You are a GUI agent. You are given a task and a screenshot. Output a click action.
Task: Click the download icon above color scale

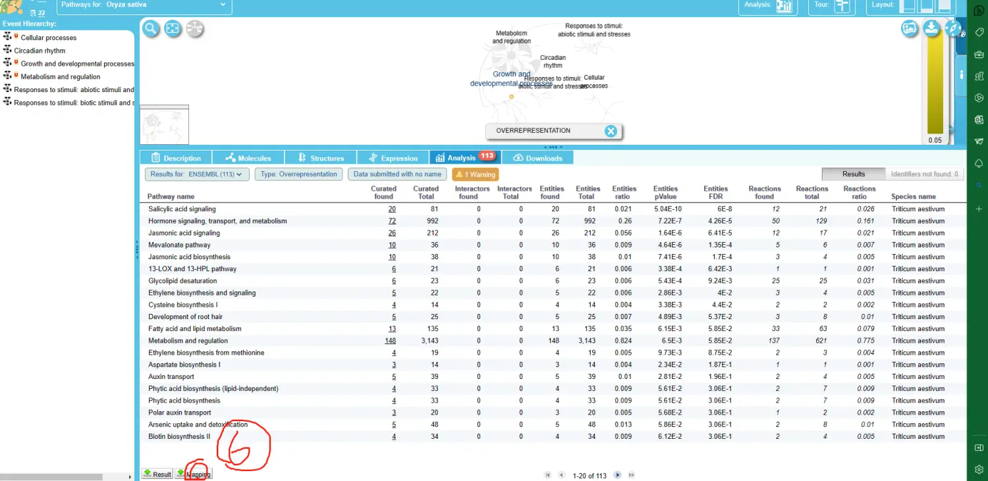(x=931, y=28)
